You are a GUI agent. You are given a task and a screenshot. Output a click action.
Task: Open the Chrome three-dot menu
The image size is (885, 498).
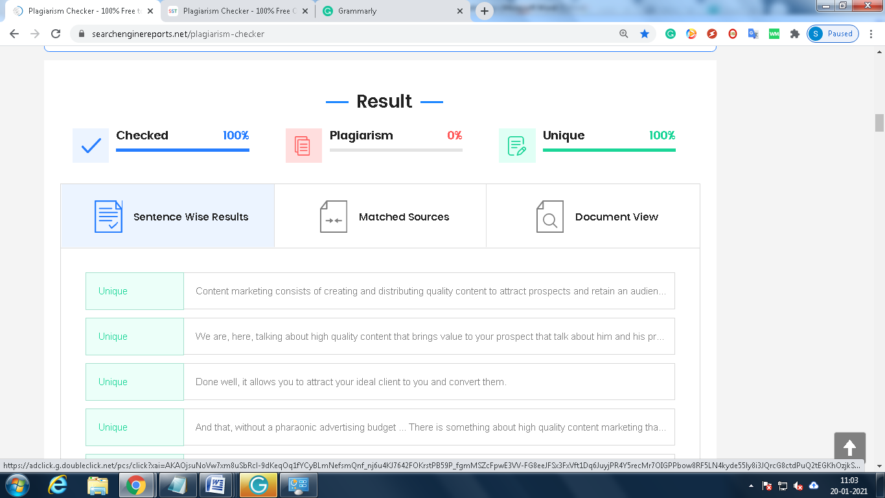pos(871,34)
